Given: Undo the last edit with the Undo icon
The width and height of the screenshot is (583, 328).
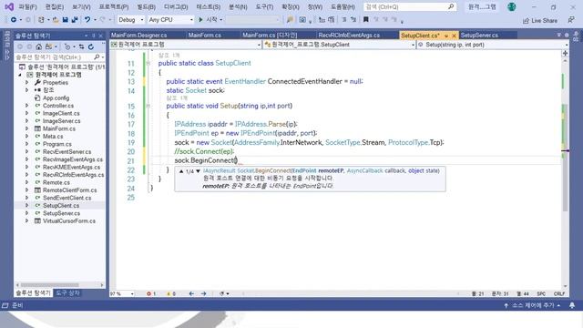Looking at the screenshot, I should click(87, 20).
